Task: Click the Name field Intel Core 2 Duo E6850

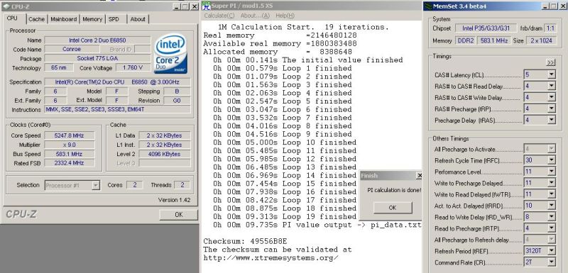Action: pos(97,40)
